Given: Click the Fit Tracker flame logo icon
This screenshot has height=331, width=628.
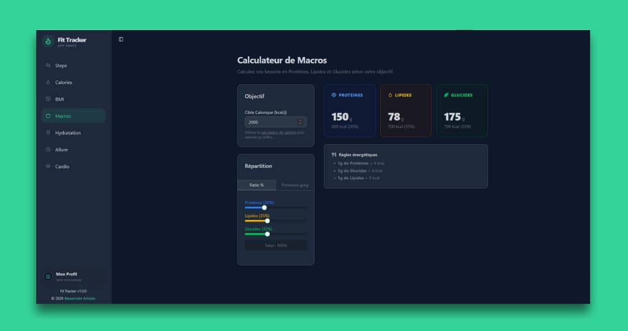Looking at the screenshot, I should [48, 41].
